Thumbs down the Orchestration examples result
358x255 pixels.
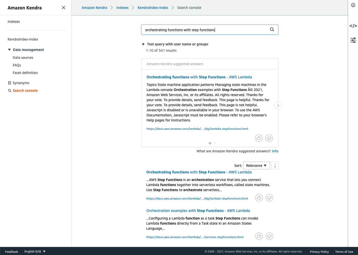coord(269,236)
